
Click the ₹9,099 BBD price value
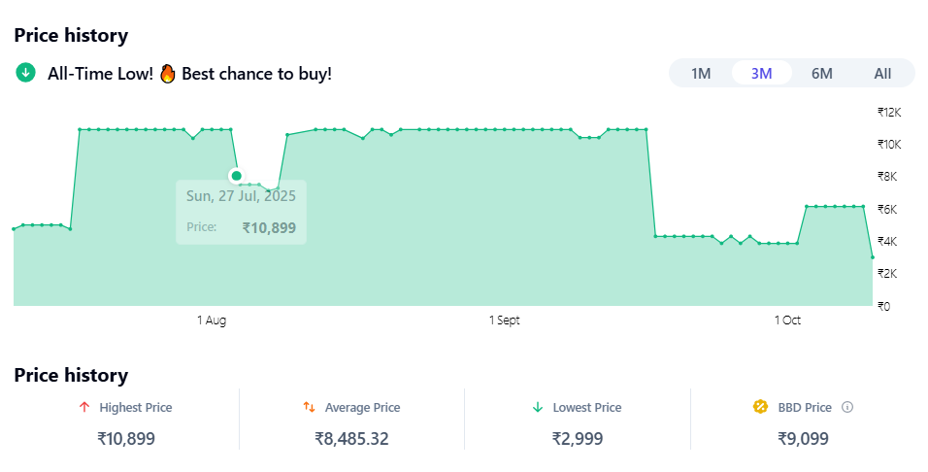pyautogui.click(x=804, y=439)
